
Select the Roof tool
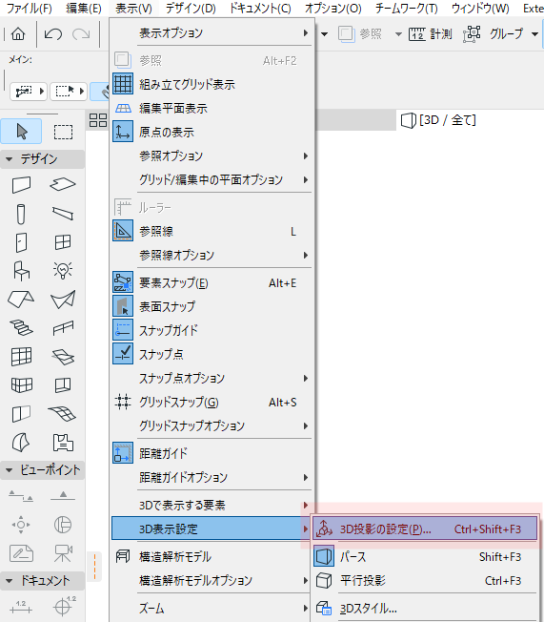(x=21, y=300)
